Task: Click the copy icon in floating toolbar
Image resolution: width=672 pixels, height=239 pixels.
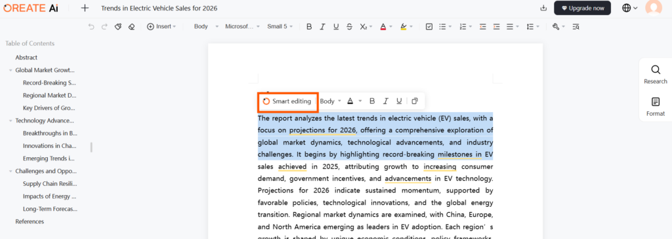Action: tap(415, 101)
